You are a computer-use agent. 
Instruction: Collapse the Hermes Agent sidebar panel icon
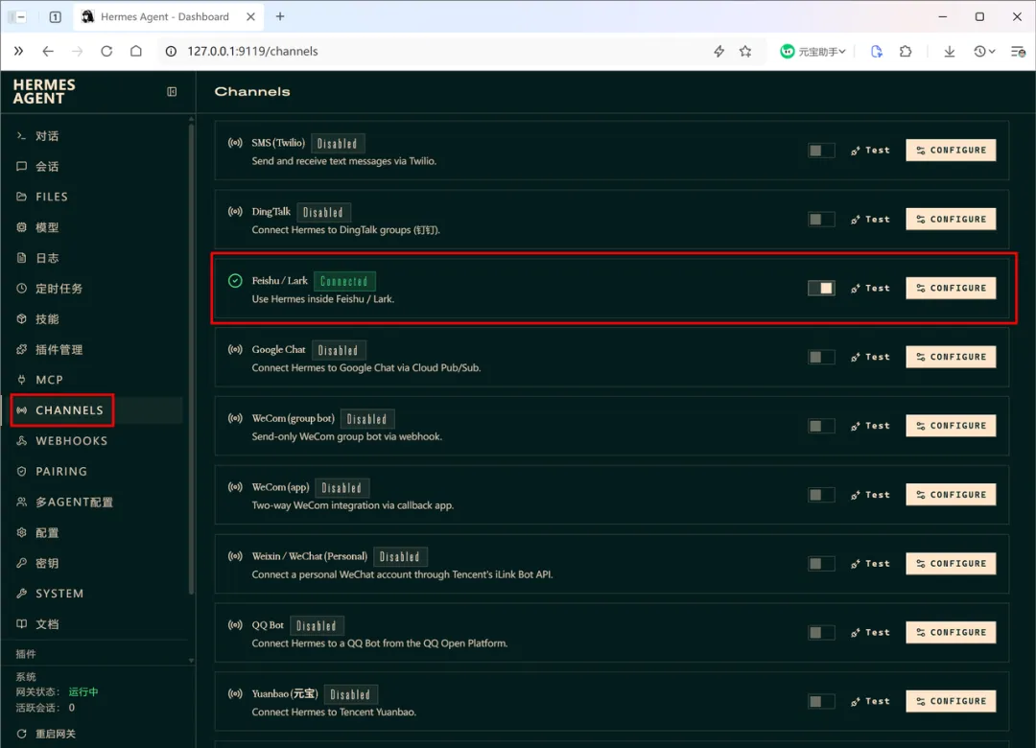[172, 92]
